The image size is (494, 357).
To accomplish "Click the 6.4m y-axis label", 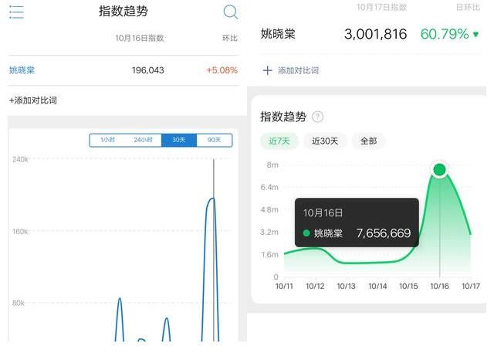I will pos(269,187).
